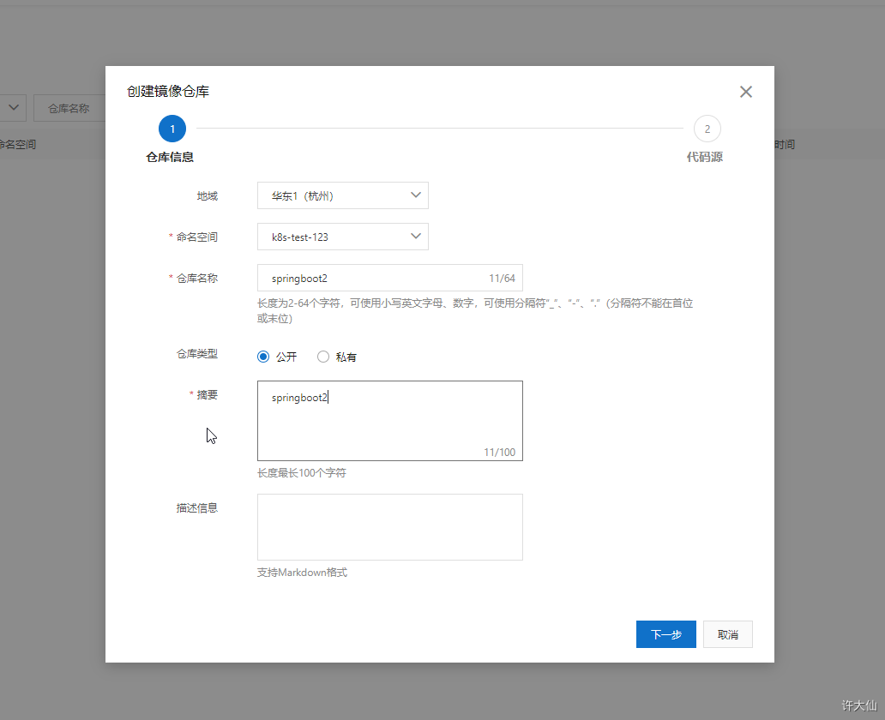Open the dropdown arrow left of 仓库名称 search in the background page
The height and width of the screenshot is (720, 885).
[x=14, y=108]
